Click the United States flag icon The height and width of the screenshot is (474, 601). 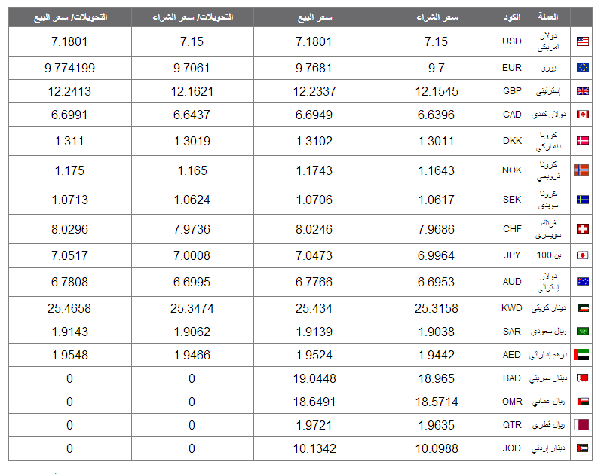(582, 41)
